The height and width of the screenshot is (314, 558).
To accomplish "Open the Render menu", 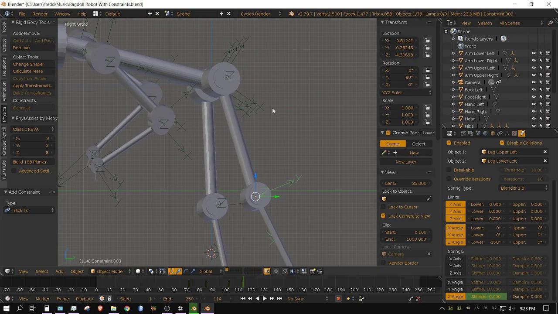I will click(x=40, y=14).
